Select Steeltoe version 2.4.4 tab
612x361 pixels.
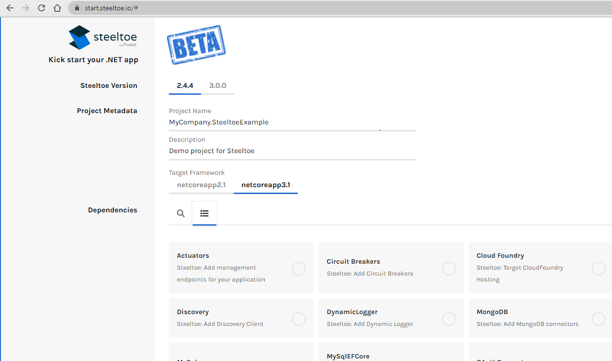[x=185, y=85]
